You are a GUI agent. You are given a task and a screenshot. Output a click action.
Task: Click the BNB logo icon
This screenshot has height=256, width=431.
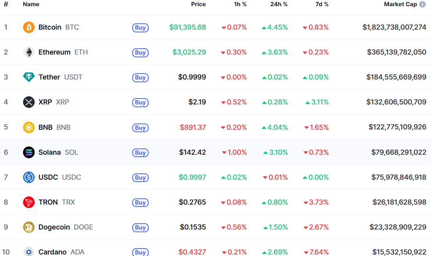(x=29, y=127)
